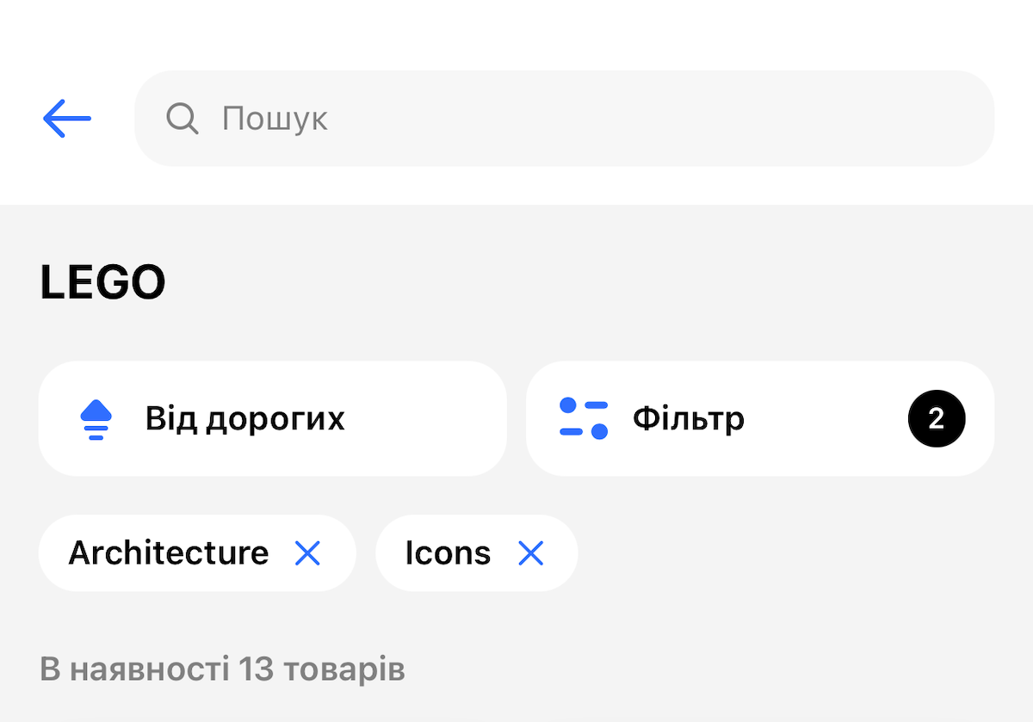Tap the word Icons in the chip
The image size is (1033, 722).
tap(448, 553)
